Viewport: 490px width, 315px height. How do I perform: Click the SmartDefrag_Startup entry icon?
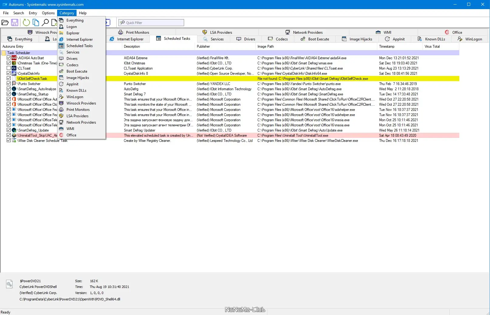(x=14, y=94)
